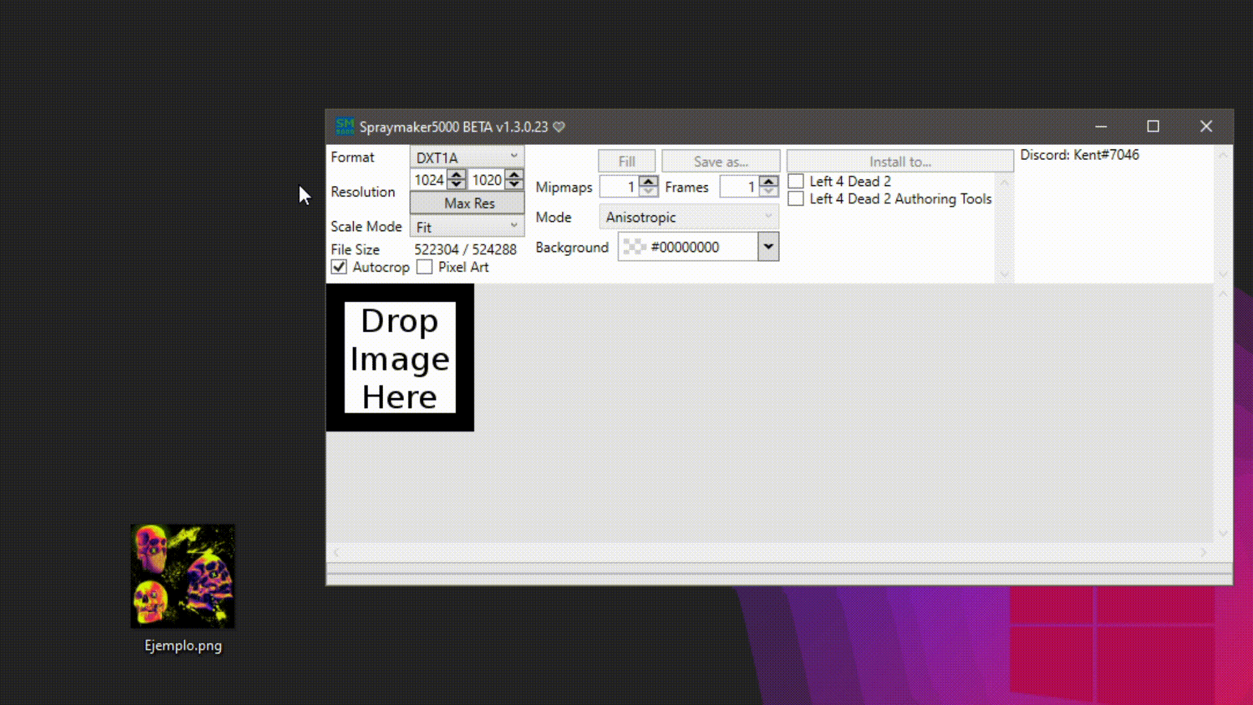1253x705 pixels.
Task: Open the Format DXT1A dropdown
Action: point(467,157)
